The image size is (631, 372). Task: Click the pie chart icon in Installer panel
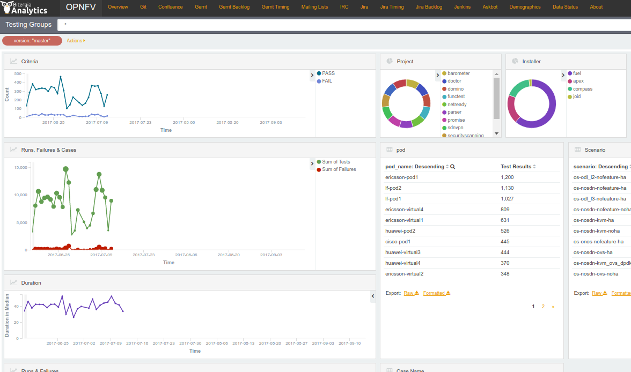tap(515, 61)
